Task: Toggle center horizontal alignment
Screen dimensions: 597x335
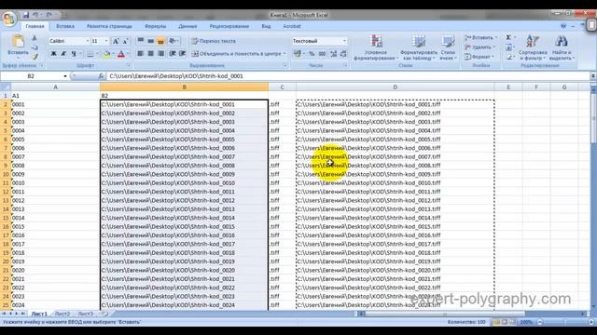Action: click(151, 54)
